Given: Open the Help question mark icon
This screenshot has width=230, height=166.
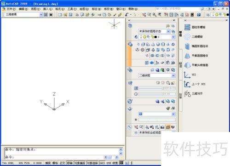Looking at the screenshot, I should click(x=199, y=15).
